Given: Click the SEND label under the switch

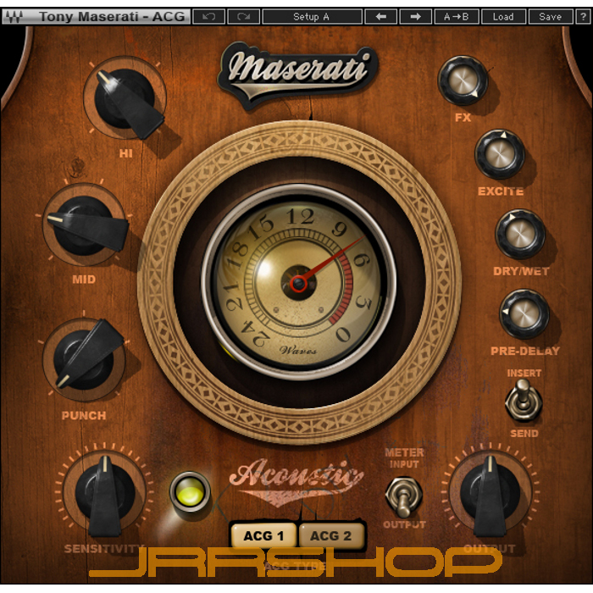Looking at the screenshot, I should 524,434.
